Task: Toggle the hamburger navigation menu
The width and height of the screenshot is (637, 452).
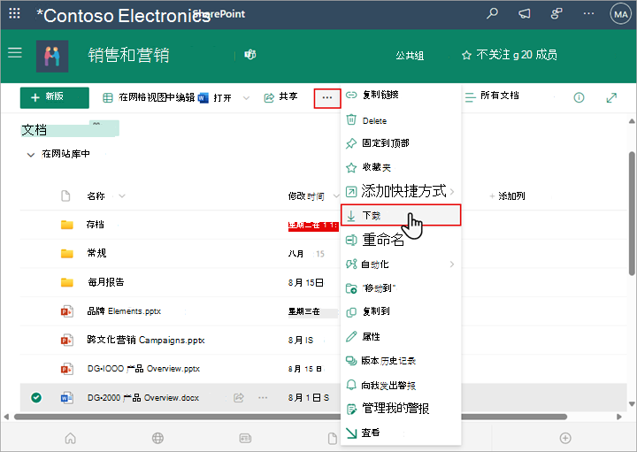Action: point(15,52)
